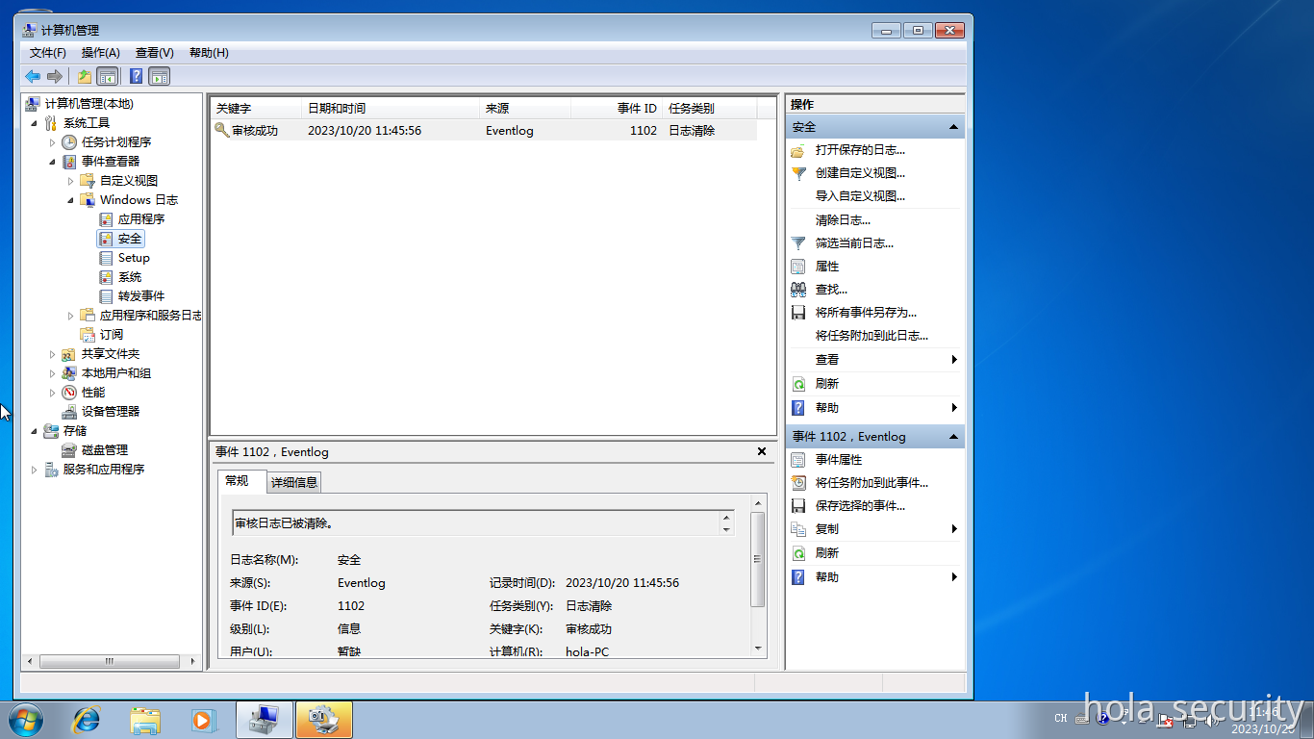Collapse the Windows 日志 tree node
Image resolution: width=1314 pixels, height=739 pixels.
[x=68, y=199]
